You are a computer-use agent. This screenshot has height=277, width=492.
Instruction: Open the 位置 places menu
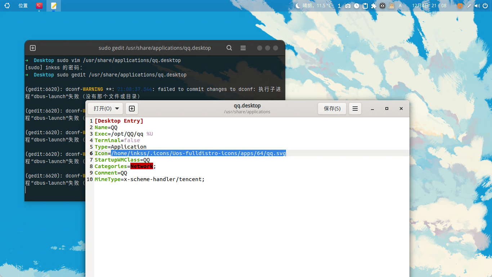tap(23, 5)
